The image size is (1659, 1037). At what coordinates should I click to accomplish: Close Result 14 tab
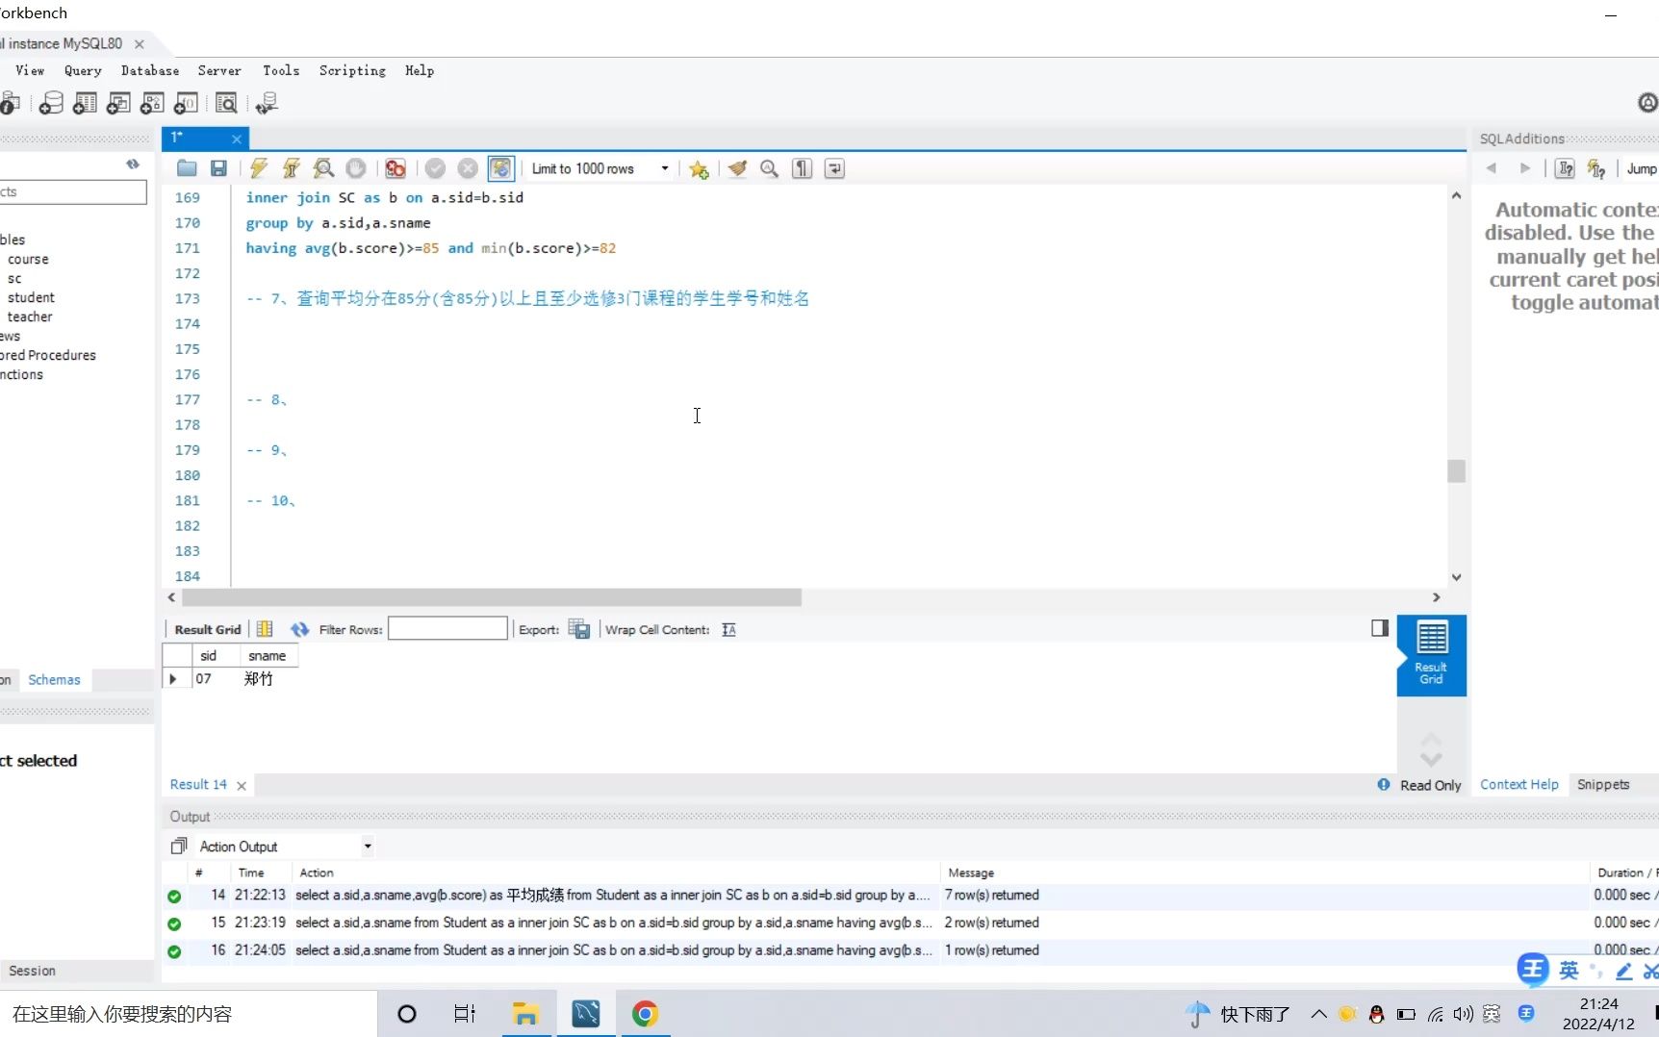(242, 786)
